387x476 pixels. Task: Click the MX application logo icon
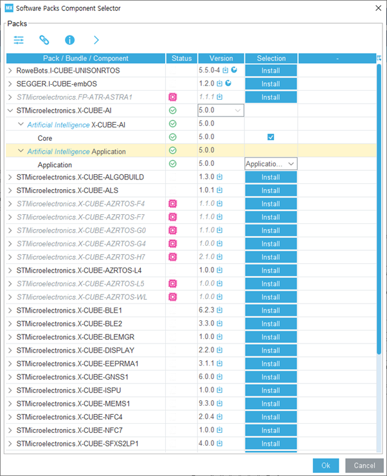tap(9, 8)
